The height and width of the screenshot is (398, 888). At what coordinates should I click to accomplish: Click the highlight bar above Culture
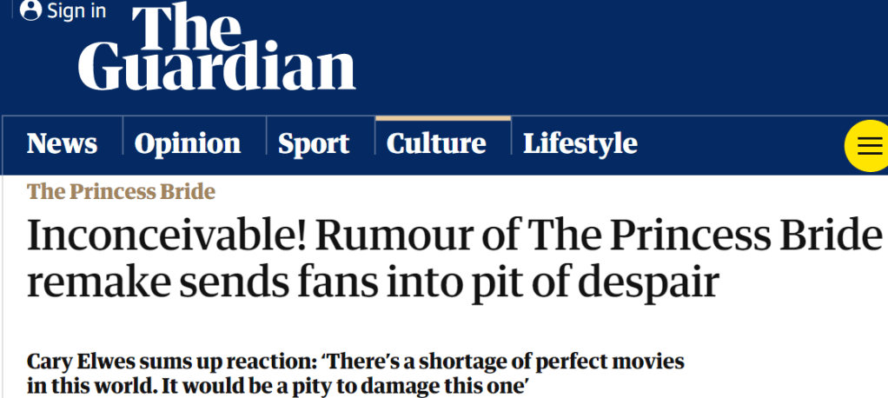pos(443,117)
